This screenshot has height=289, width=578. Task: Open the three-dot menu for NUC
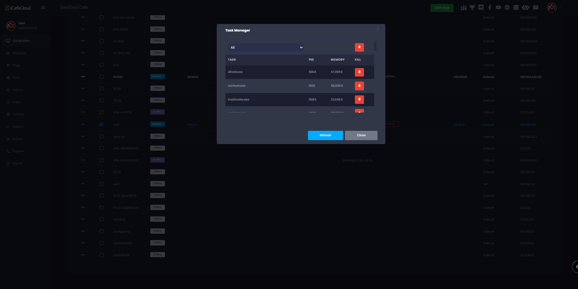[x=83, y=65]
